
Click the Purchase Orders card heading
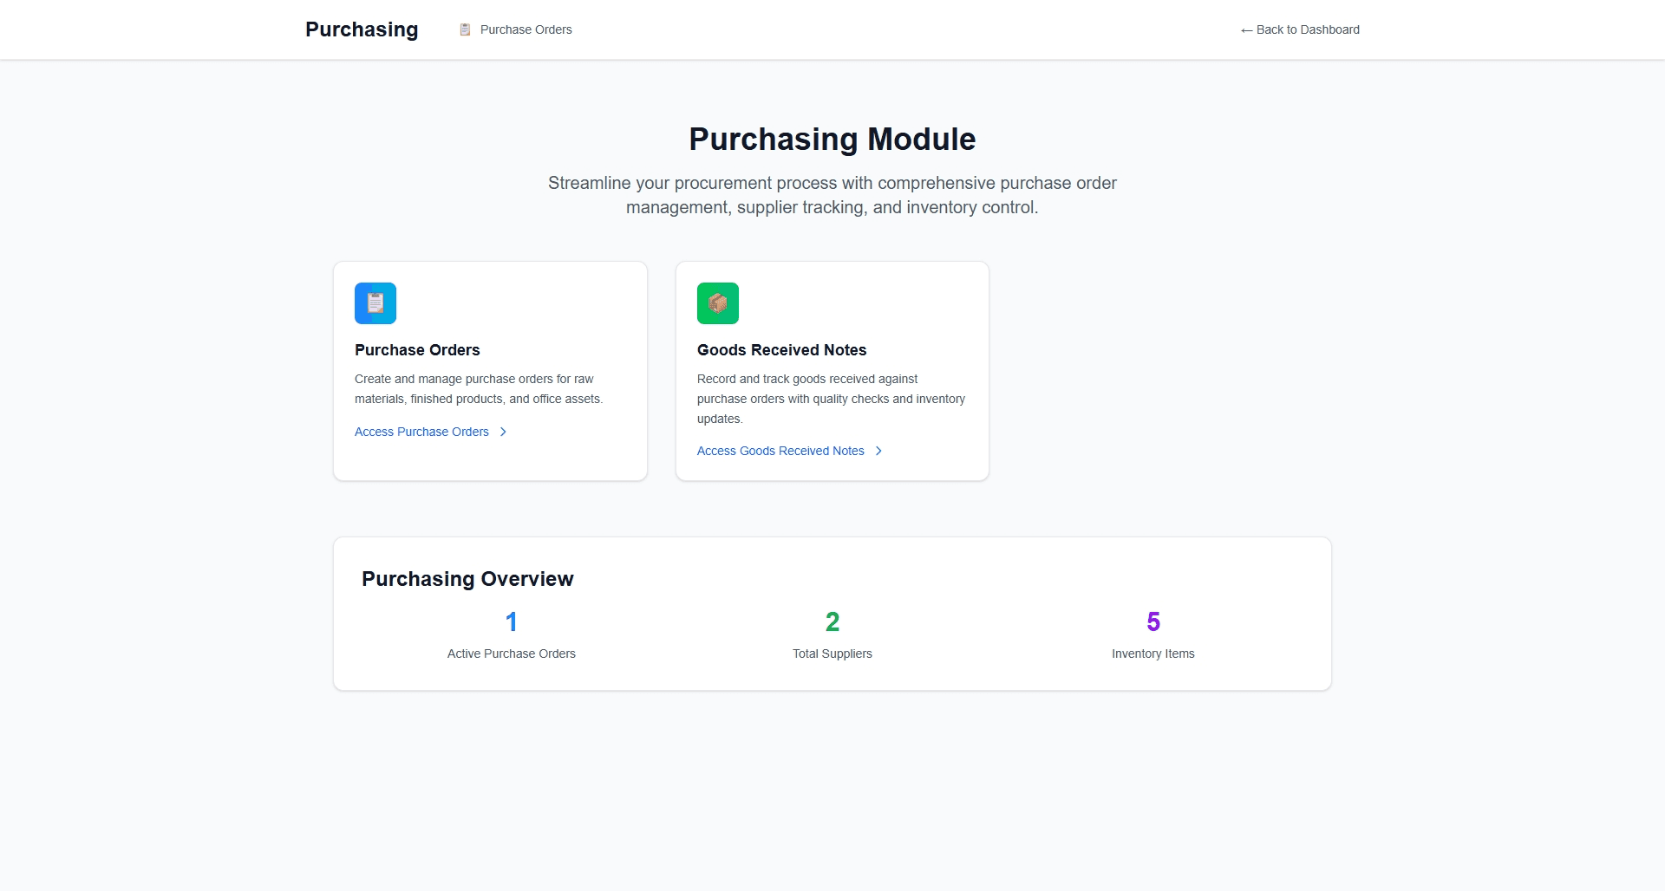417,350
